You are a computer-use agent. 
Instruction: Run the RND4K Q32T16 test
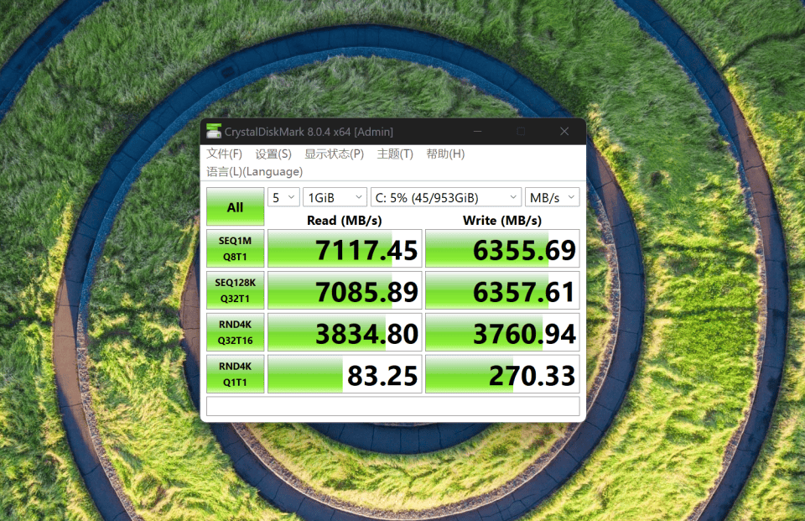pos(235,332)
